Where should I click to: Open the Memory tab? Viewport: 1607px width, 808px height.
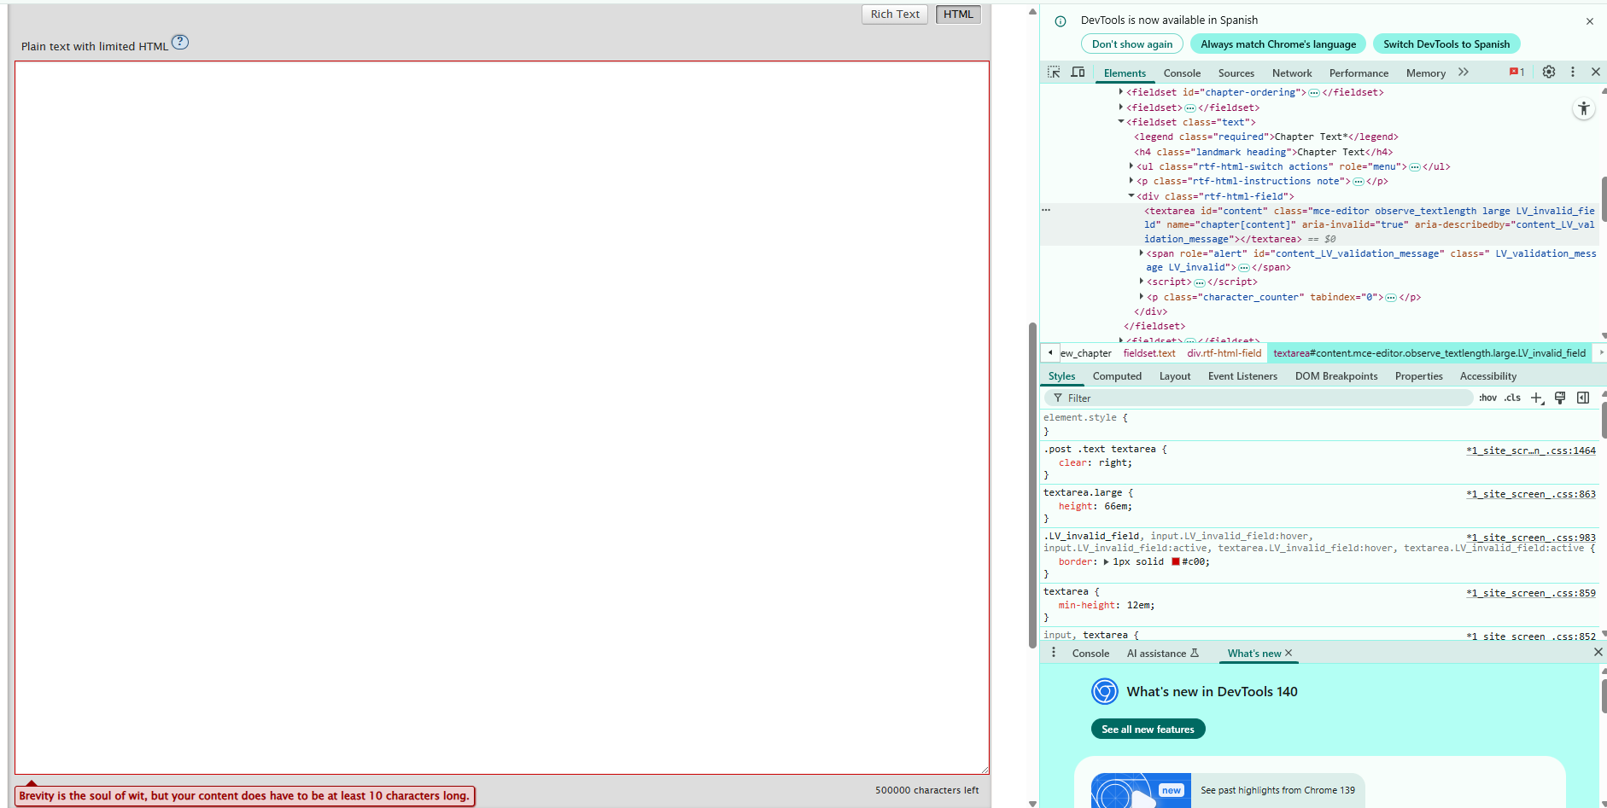pyautogui.click(x=1426, y=73)
